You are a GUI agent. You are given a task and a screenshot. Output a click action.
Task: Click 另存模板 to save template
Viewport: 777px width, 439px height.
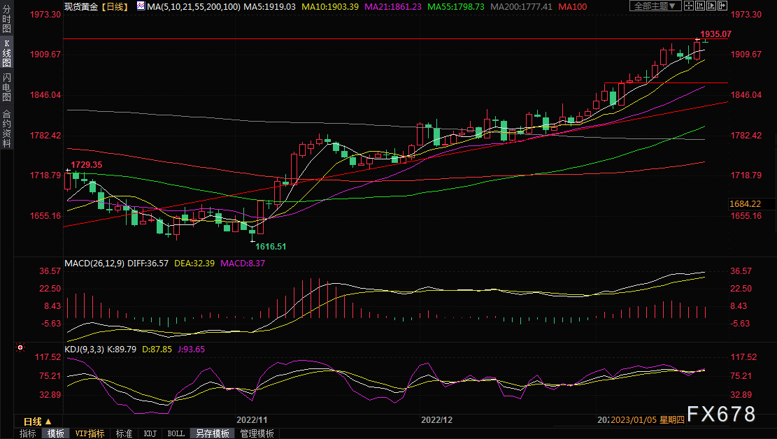coord(213,433)
